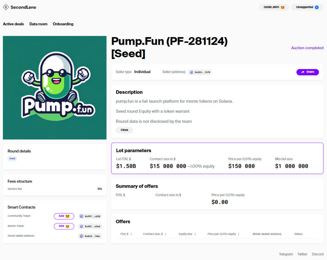This screenshot has height=260, width=327.
Task: Close the expanded description
Action: [x=124, y=130]
